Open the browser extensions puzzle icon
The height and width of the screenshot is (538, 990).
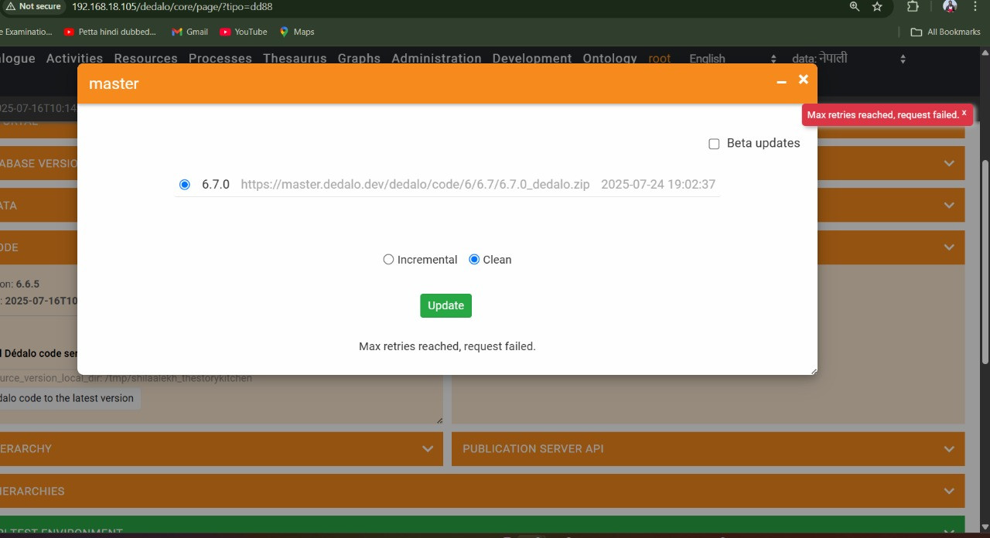[x=913, y=6]
